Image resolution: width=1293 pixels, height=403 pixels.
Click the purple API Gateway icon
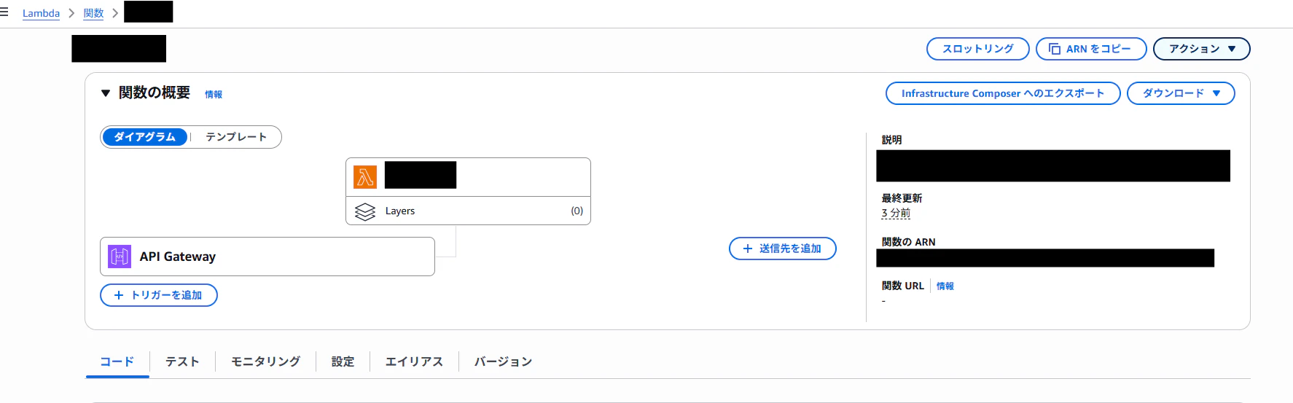pyautogui.click(x=120, y=257)
